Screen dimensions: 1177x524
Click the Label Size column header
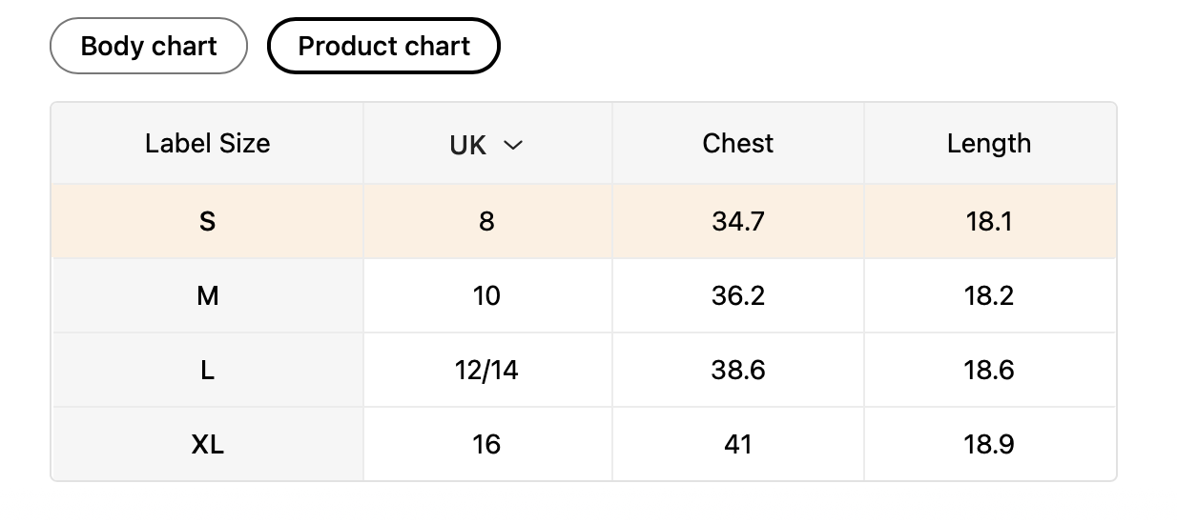click(207, 144)
